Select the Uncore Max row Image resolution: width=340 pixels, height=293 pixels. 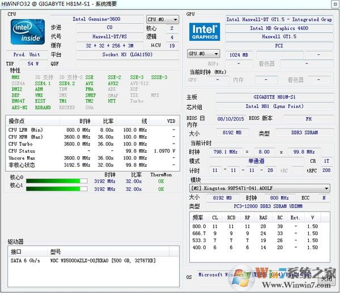(92, 158)
